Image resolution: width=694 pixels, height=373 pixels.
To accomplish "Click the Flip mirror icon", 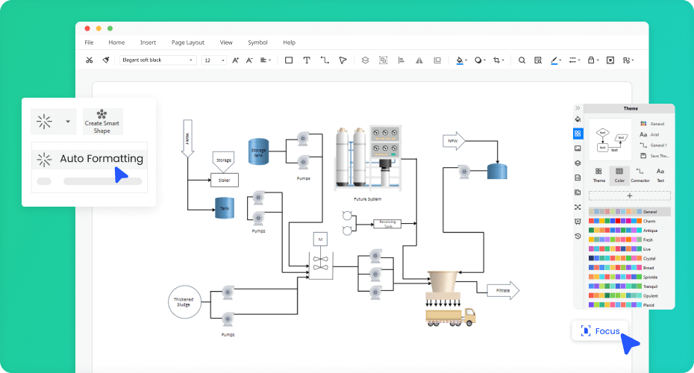I will pos(419,60).
